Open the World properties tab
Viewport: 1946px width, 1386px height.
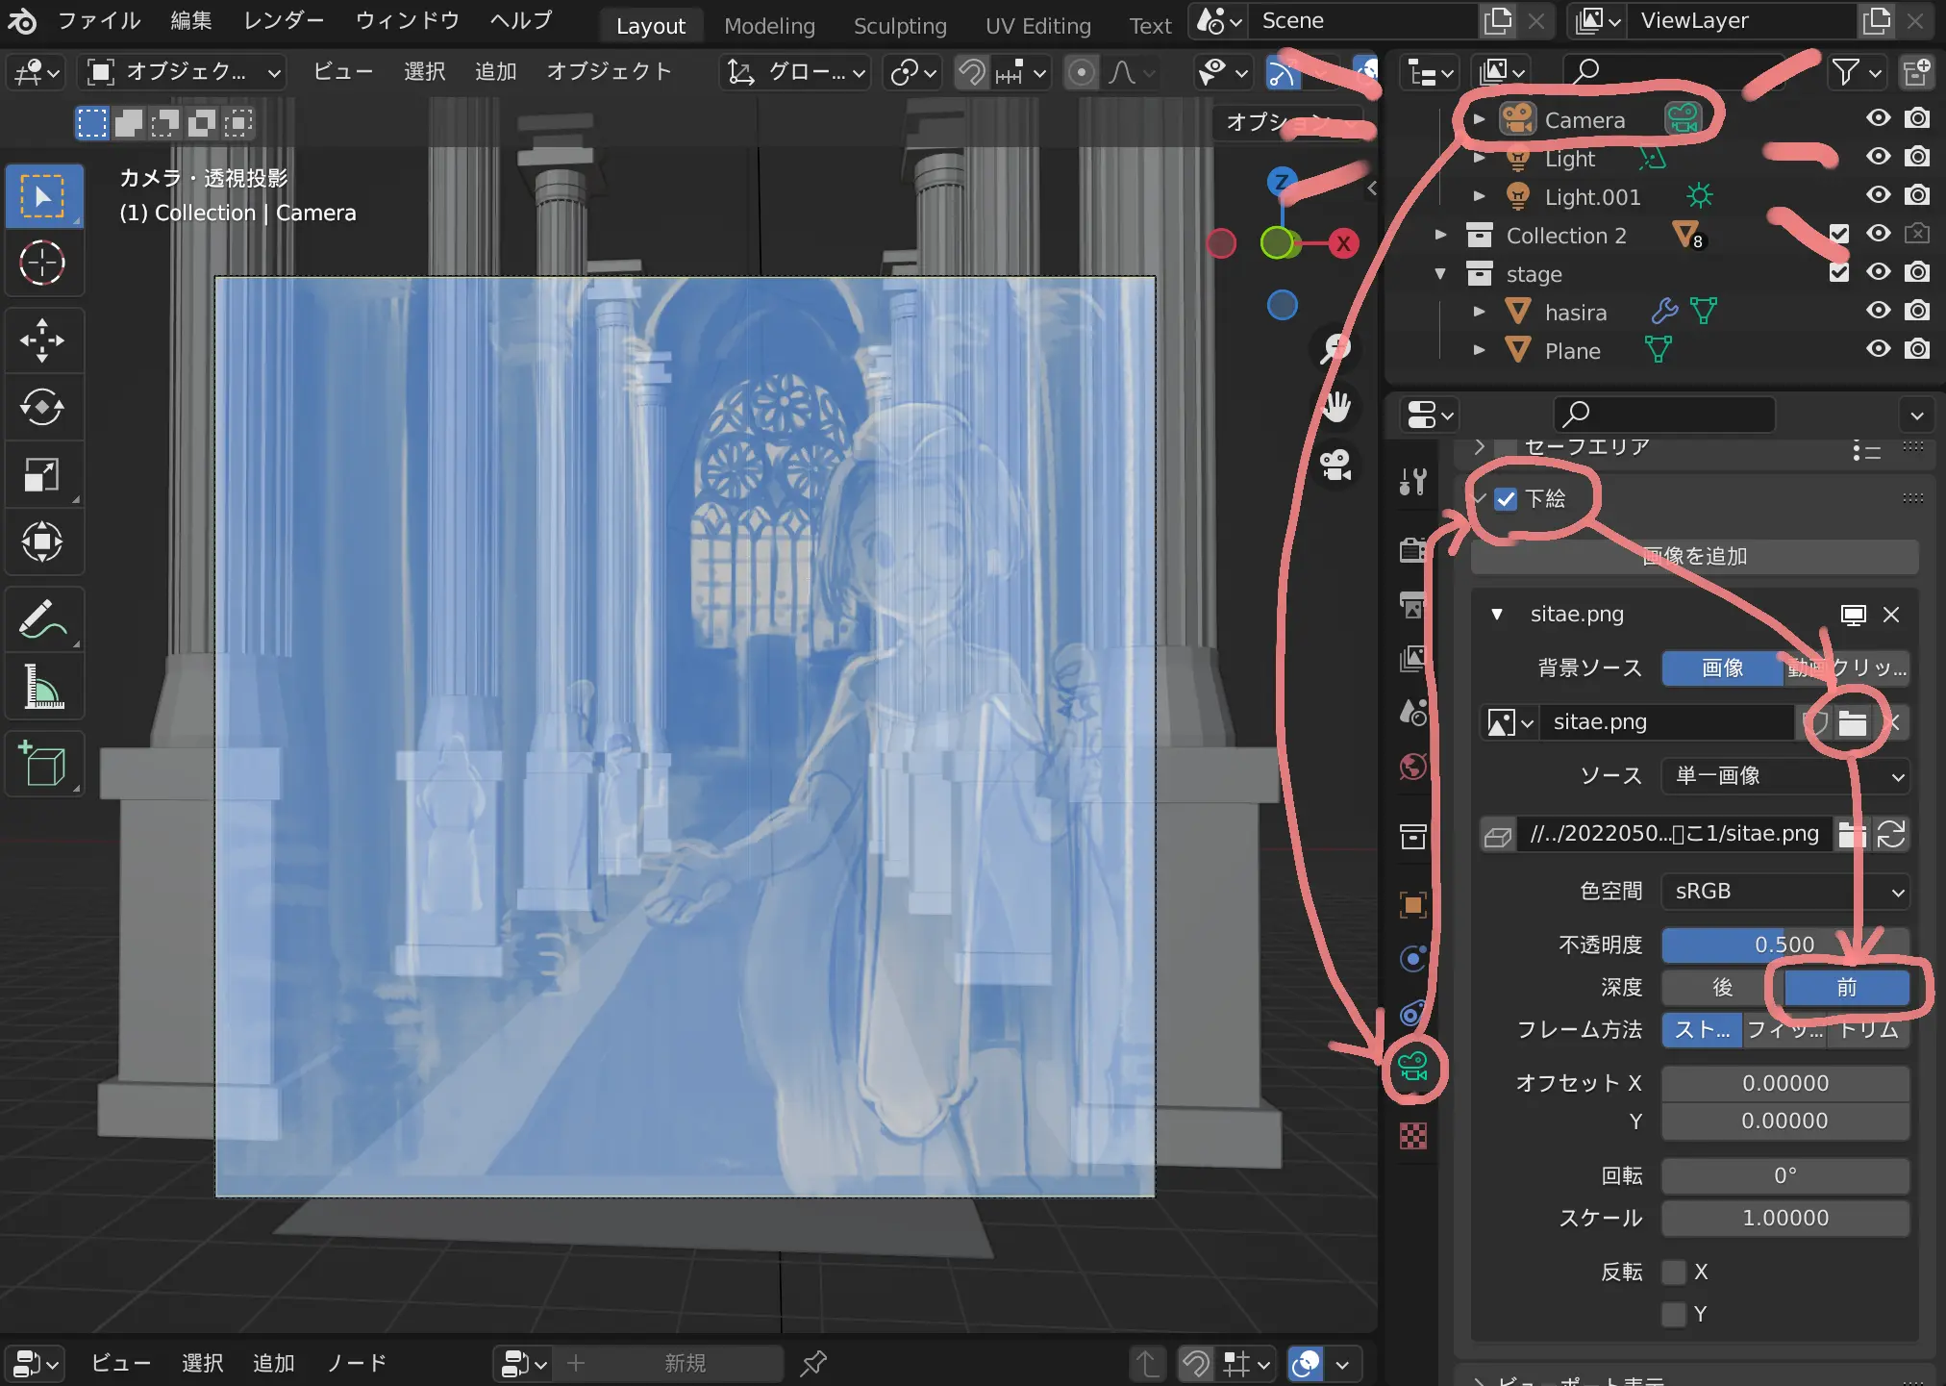point(1413,767)
